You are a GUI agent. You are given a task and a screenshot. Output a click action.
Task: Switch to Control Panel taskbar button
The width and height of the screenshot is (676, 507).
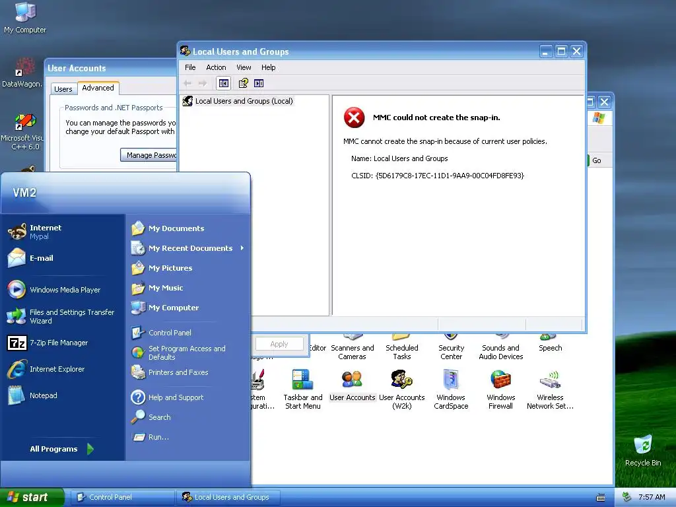pyautogui.click(x=122, y=497)
